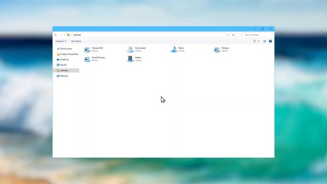This screenshot has height=184, width=327.
Task: Select the Videos library icon
Action: point(130,59)
